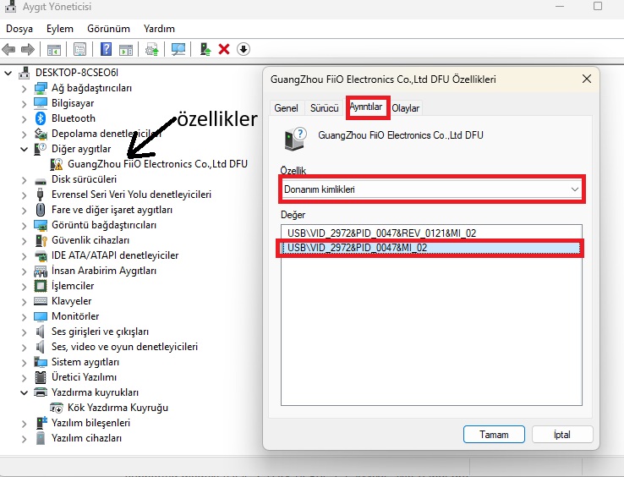Screen dimensions: 624x477
Task: Click the Monitörler display icon
Action: pos(41,316)
